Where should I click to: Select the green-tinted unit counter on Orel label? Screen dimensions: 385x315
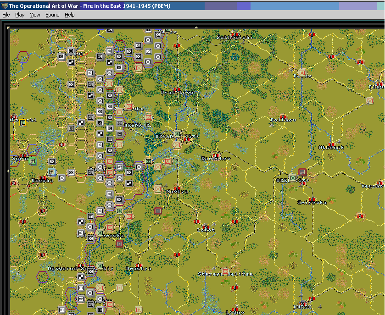point(293,177)
